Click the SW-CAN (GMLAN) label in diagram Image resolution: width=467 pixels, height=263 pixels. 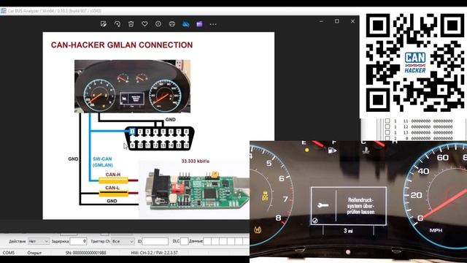(103, 162)
